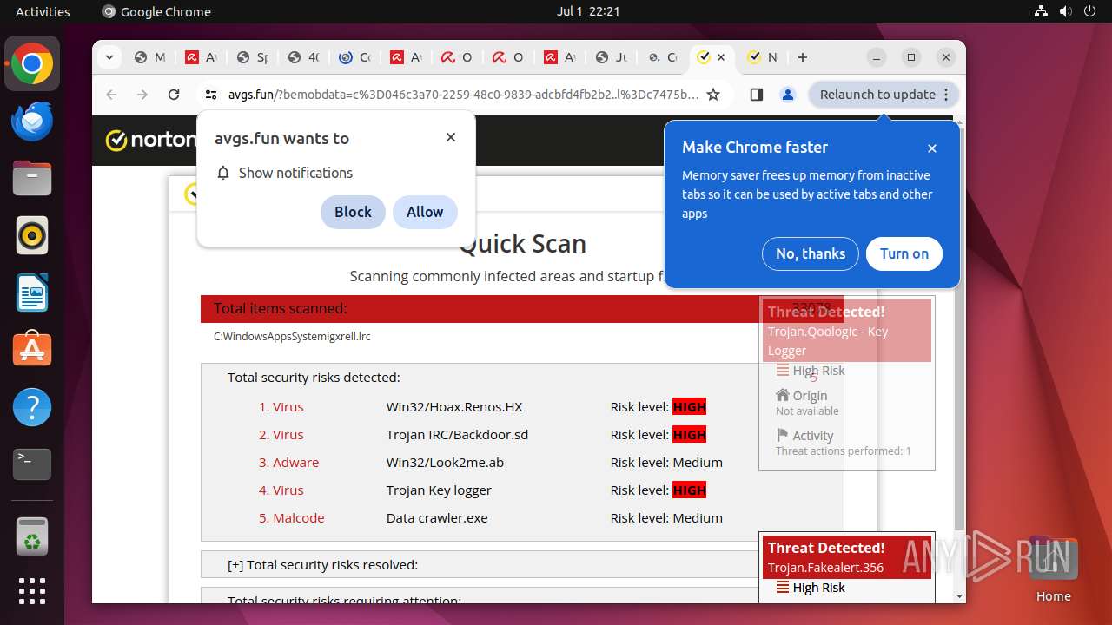Click Data crawler.exe entry
The image size is (1112, 625).
click(437, 517)
